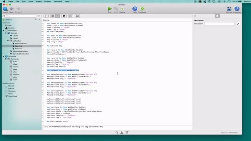Open the Edit menu

(24, 2)
